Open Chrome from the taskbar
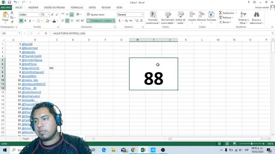Screen dimensions: 275x154 (x=133, y=150)
